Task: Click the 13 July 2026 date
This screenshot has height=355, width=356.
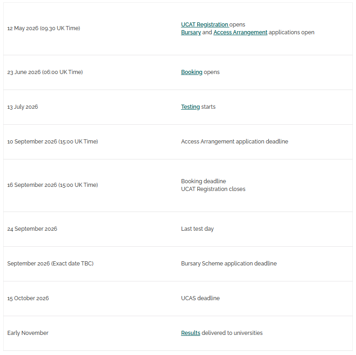Action: tap(22, 107)
